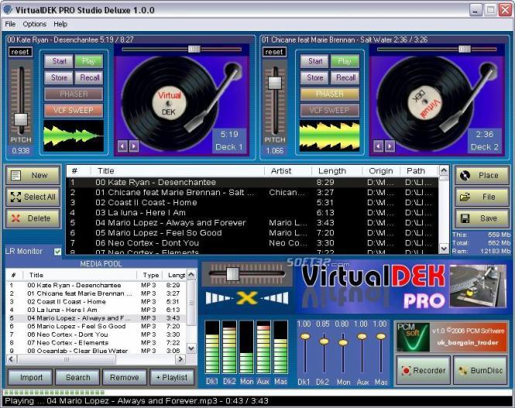Viewport: 515px width, 408px height.
Task: Click Deck 1 nudge back arrow
Action: pos(122,146)
